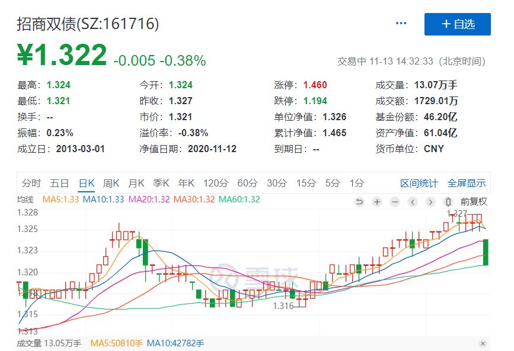Open the 前复权 adjustment dropdown
This screenshot has height=351, width=514.
click(474, 202)
